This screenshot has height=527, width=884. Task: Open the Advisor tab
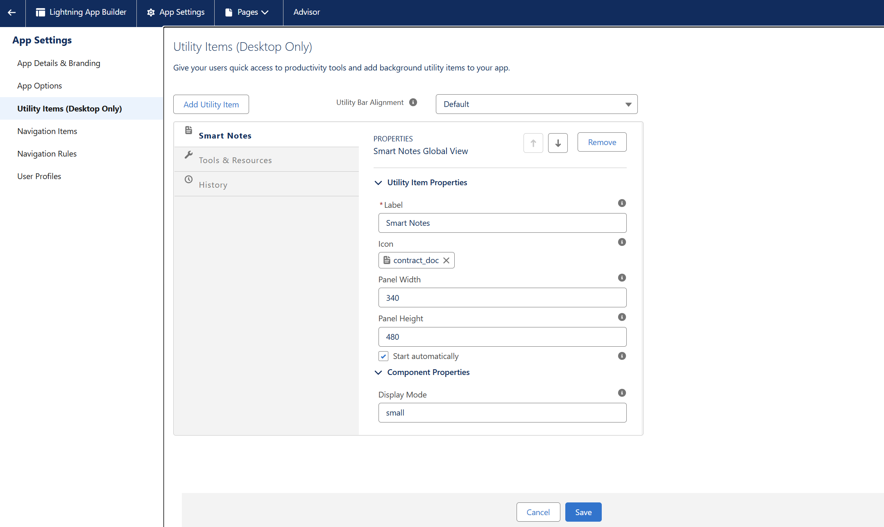click(x=306, y=12)
